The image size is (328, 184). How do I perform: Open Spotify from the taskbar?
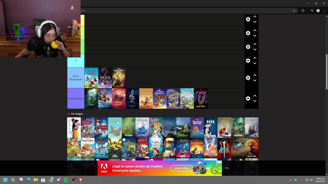(66, 180)
